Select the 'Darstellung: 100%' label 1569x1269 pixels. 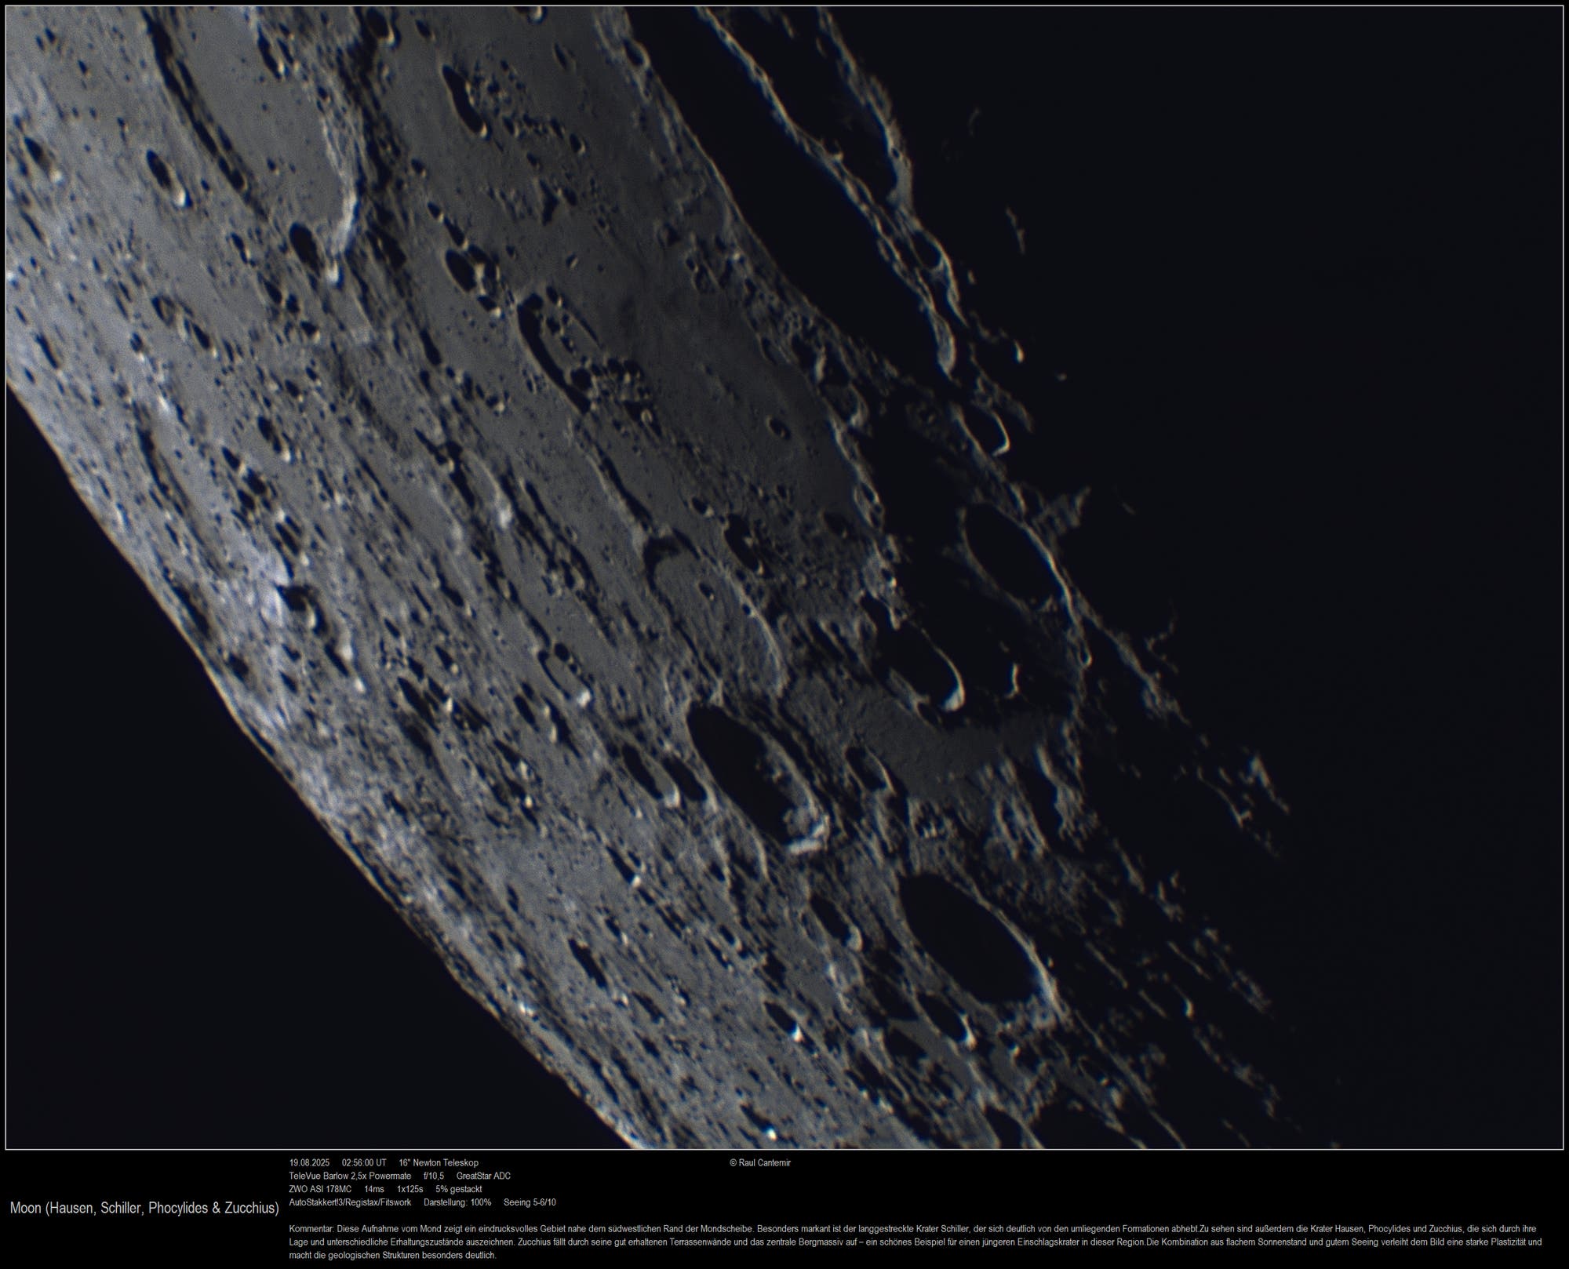point(457,1202)
